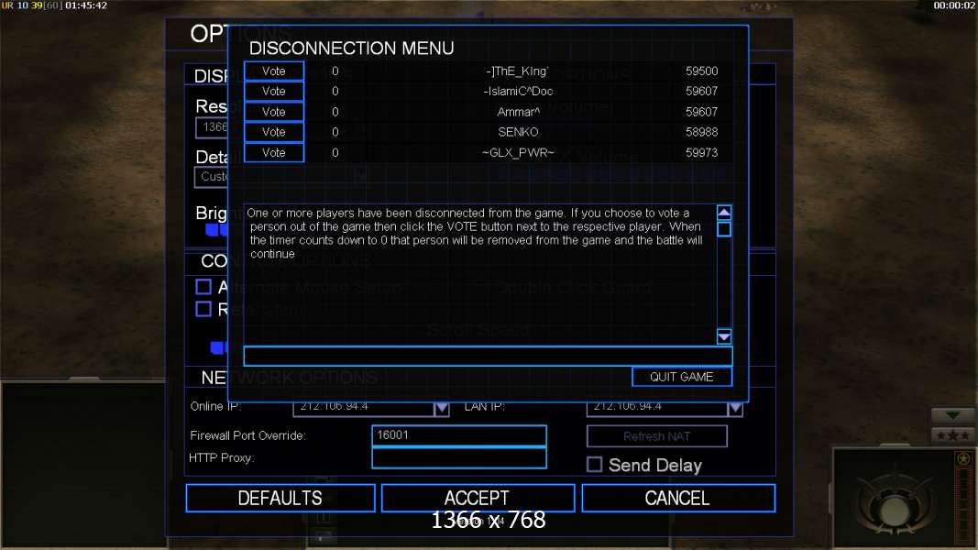Image resolution: width=978 pixels, height=550 pixels.
Task: Click the HTTP Proxy input field
Action: click(459, 457)
